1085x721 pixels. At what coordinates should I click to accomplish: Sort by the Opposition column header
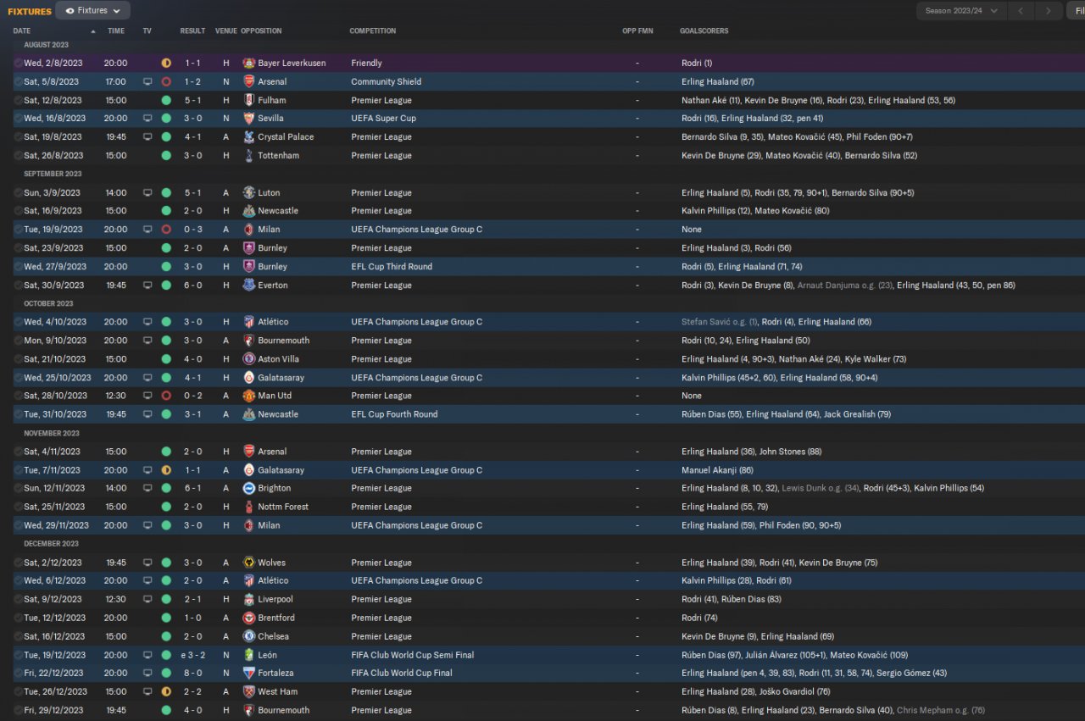(x=261, y=31)
